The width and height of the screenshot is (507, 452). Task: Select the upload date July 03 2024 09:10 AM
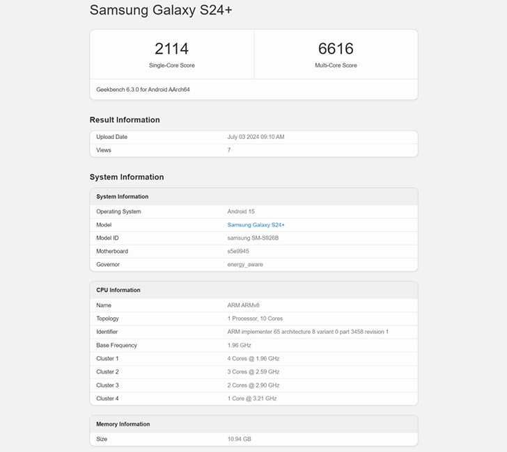click(256, 137)
